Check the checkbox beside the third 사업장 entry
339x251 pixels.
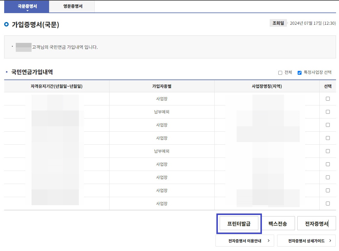(328, 138)
